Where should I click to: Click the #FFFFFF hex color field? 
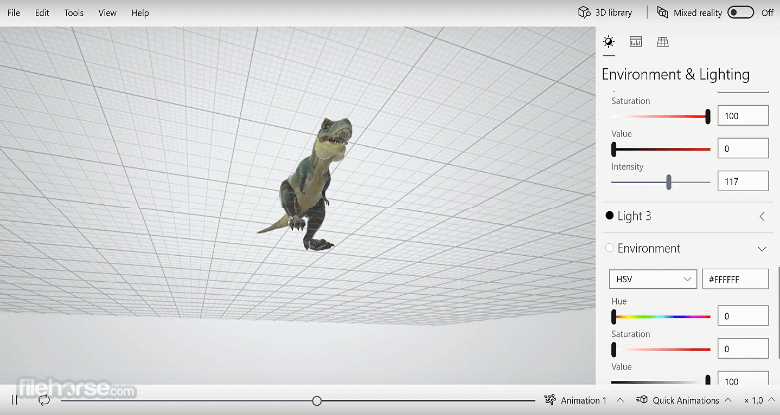735,279
